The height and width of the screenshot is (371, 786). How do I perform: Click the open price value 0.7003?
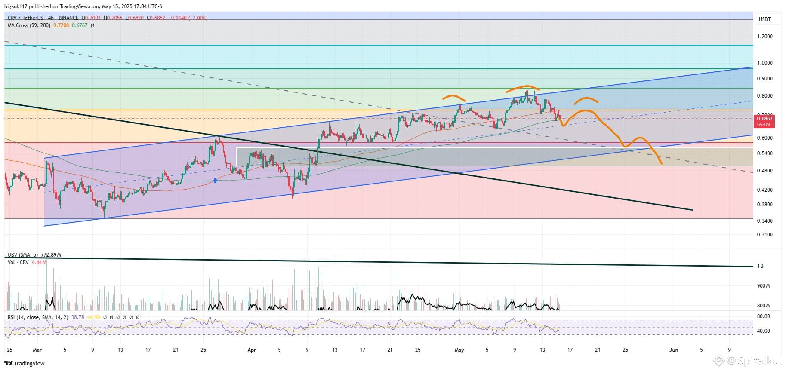click(93, 18)
